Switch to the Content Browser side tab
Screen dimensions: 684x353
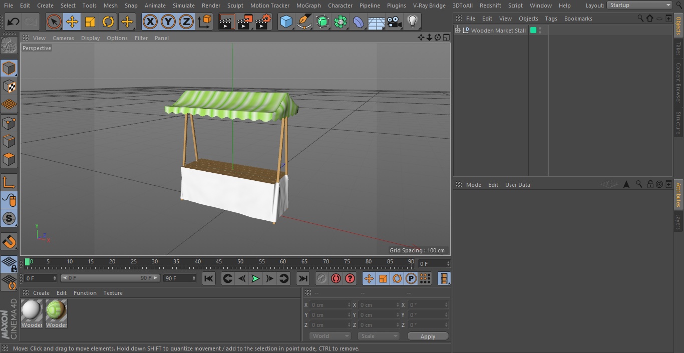[678, 82]
